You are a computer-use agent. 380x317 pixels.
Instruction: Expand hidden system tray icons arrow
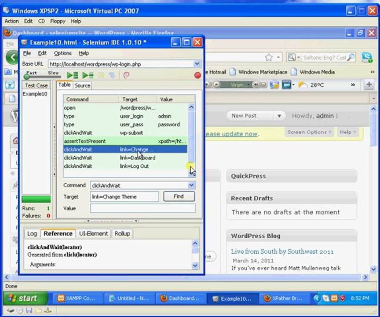[x=316, y=299]
